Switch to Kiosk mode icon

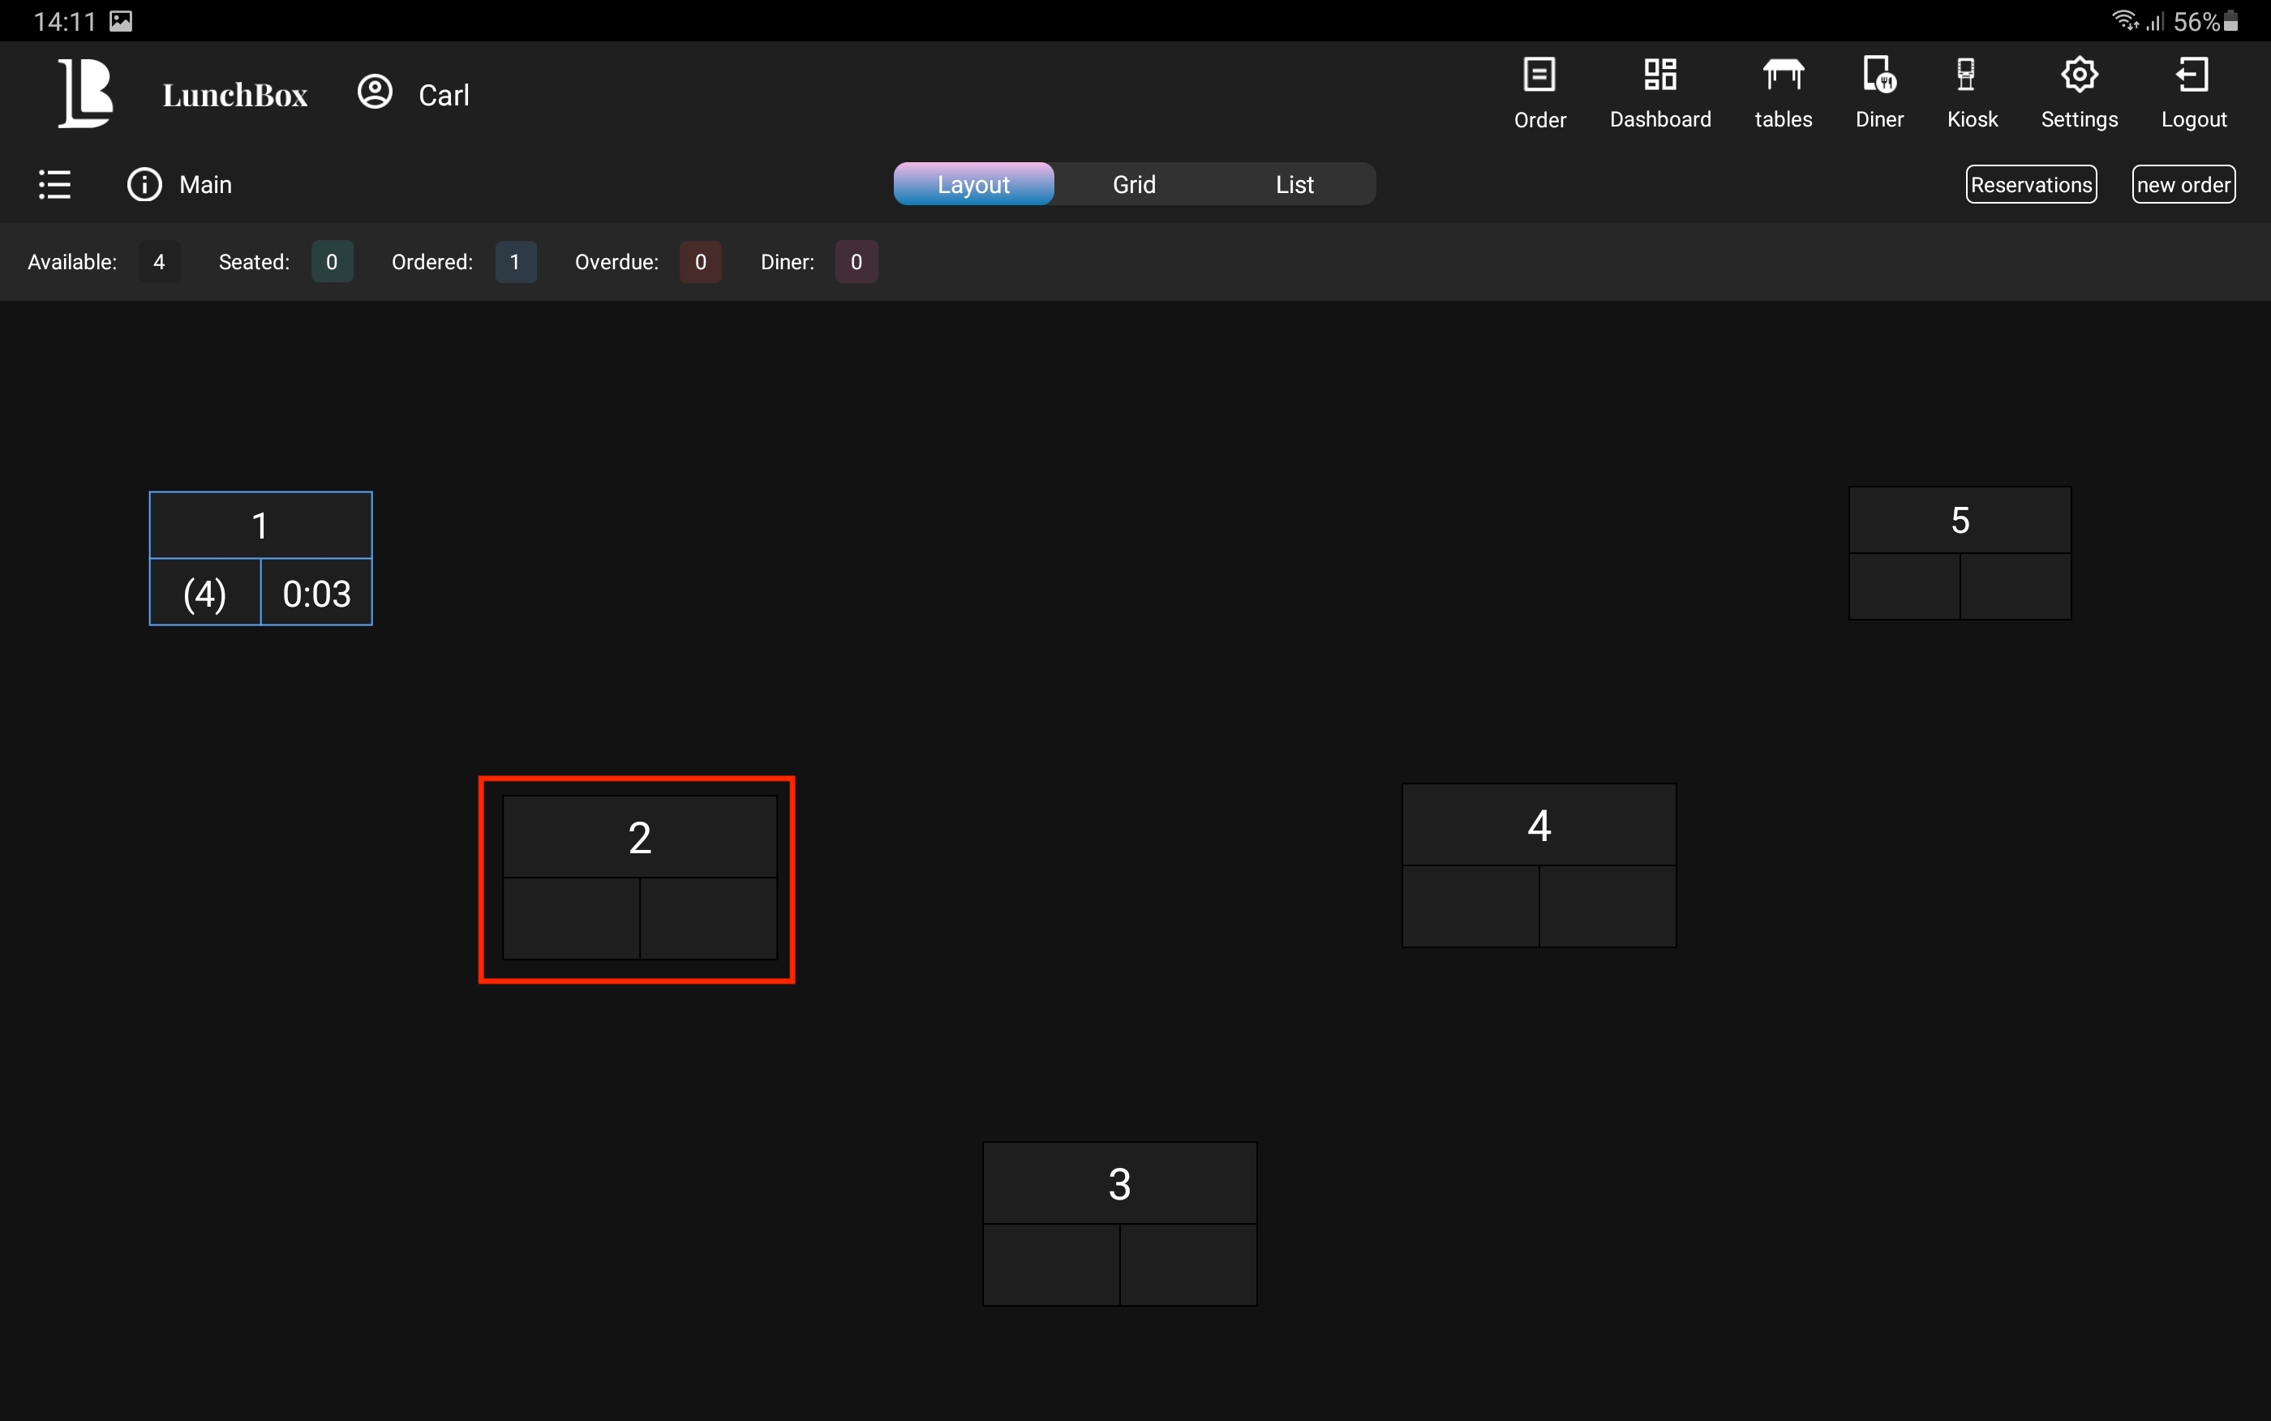tap(1966, 75)
